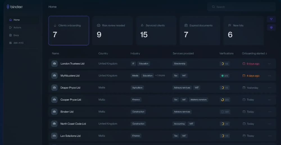Click North Coast Code Ltd briefcase icon
The height and width of the screenshot is (145, 281).
tap(55, 124)
